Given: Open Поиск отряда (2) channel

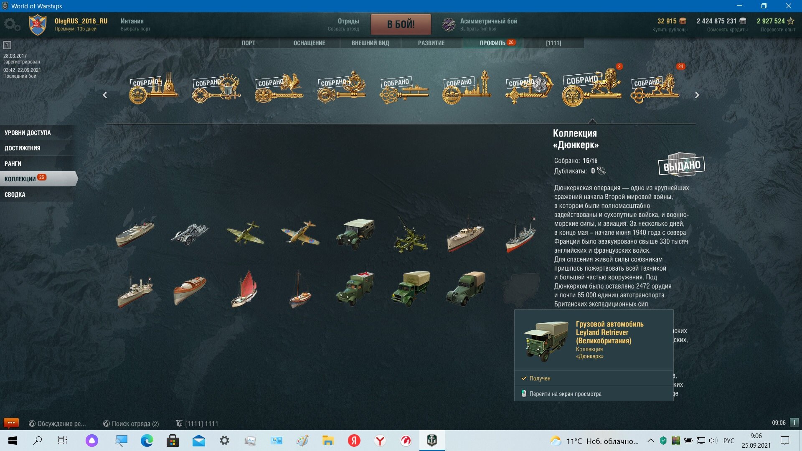Looking at the screenshot, I should point(131,423).
